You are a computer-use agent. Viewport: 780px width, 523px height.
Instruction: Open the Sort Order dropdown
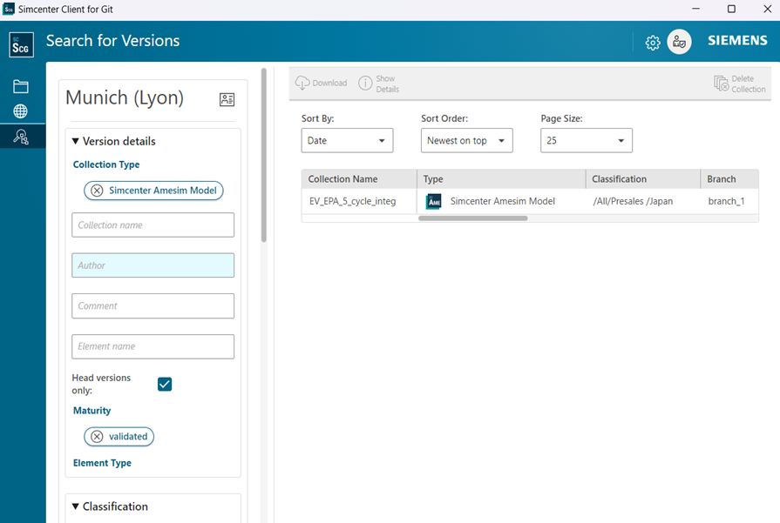[466, 141]
